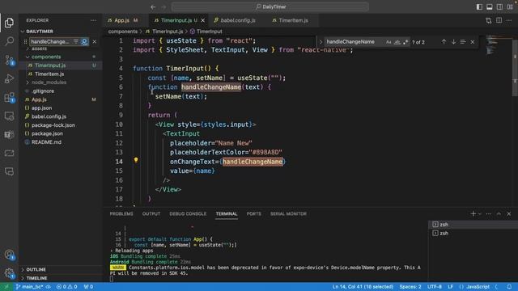Screen dimensions: 518x291
Task: Open terminal panel more actions
Action: click(489, 213)
